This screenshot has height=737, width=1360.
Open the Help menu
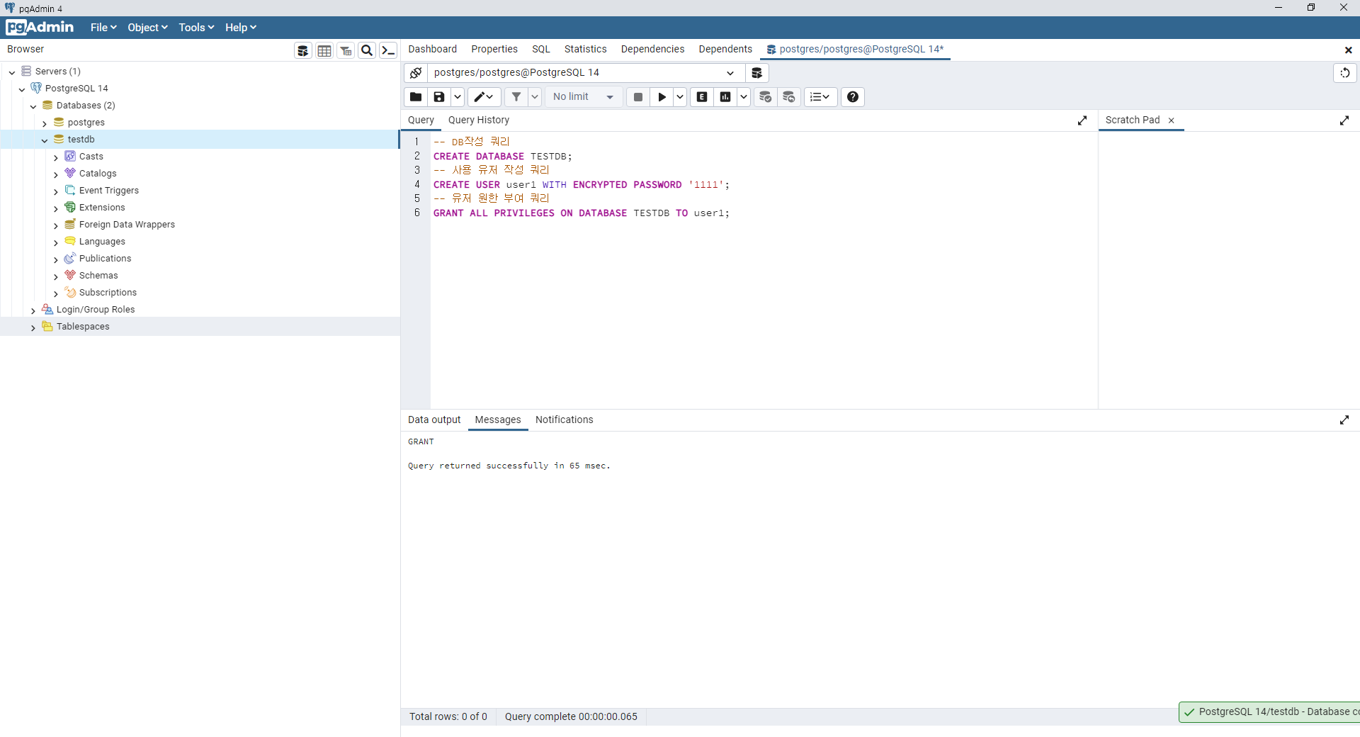[x=241, y=28]
